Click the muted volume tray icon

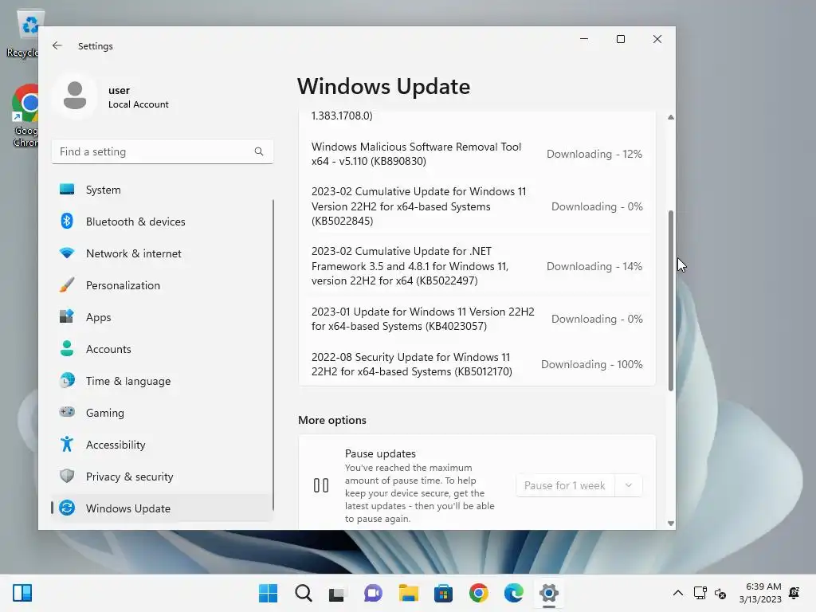(720, 593)
